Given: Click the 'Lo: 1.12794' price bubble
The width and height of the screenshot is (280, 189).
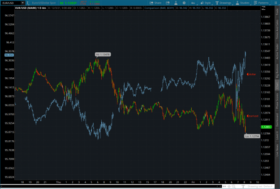Looking at the screenshot, I should point(252,136).
